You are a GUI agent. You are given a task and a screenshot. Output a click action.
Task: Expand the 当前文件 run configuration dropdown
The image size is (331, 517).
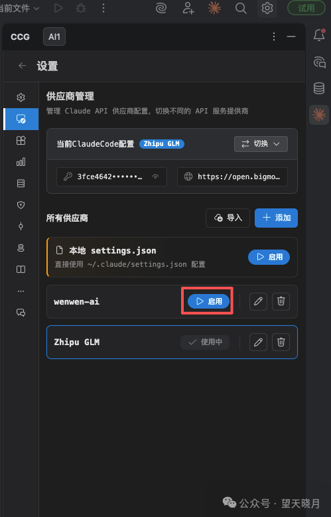(19, 8)
